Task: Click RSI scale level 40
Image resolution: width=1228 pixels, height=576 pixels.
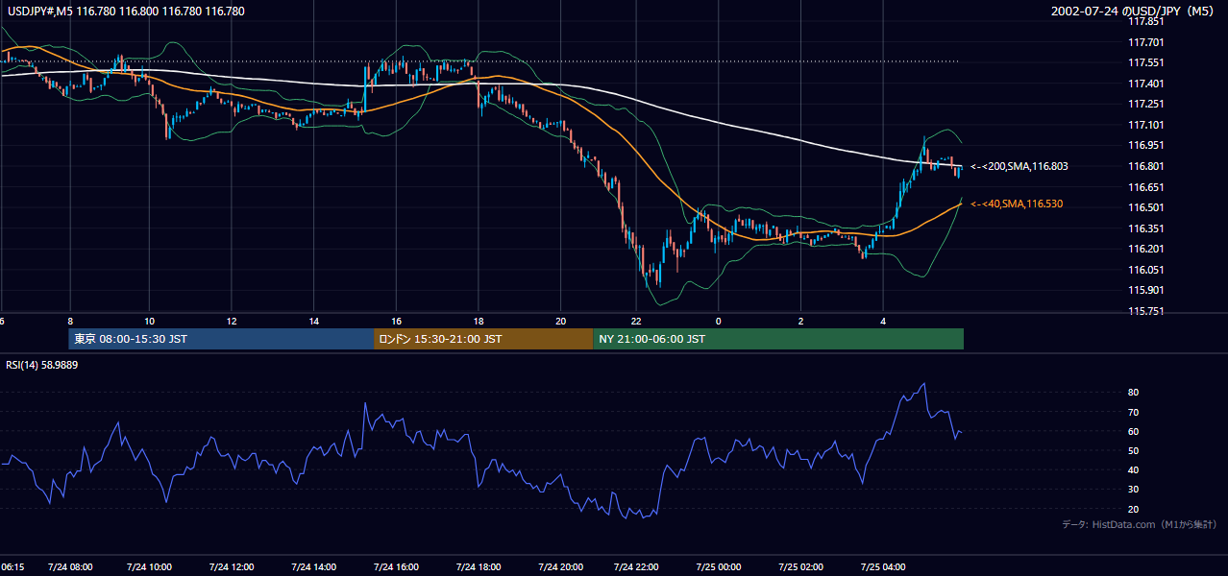Action: (1134, 469)
